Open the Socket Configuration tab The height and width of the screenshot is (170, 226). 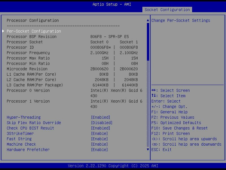tap(167, 10)
